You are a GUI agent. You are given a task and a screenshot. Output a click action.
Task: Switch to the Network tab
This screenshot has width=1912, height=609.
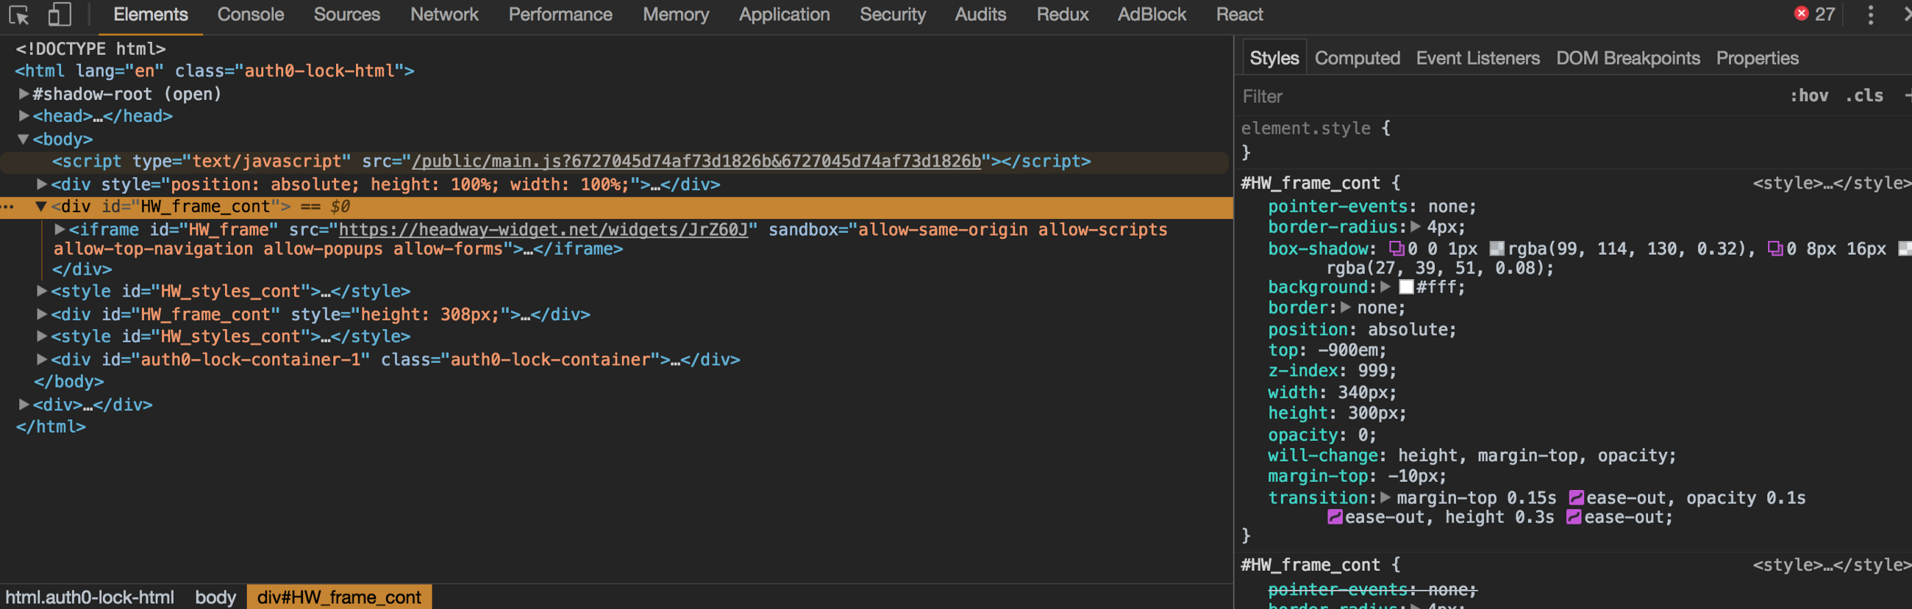(x=444, y=15)
